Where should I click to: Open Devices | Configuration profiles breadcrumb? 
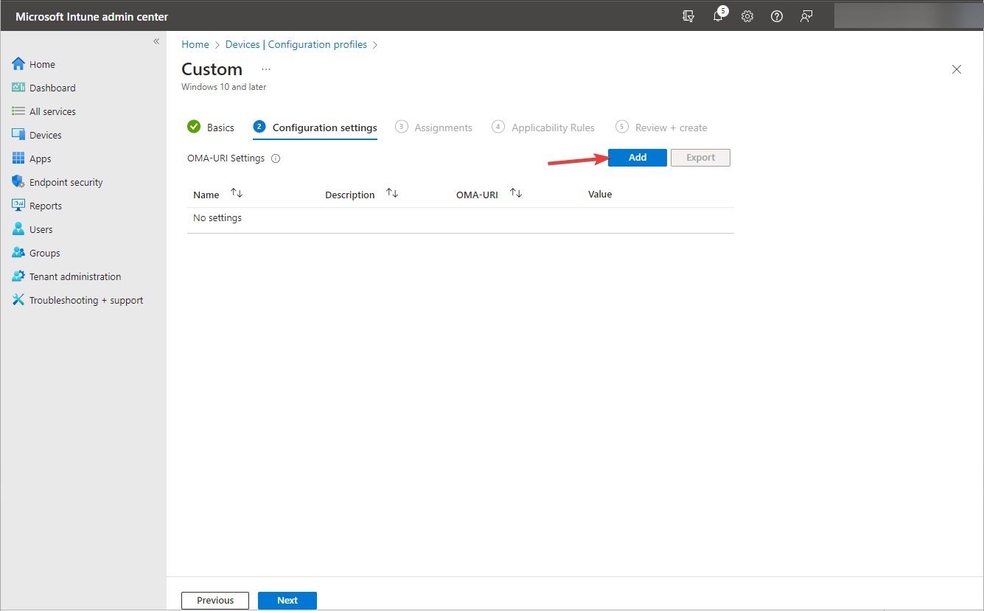click(296, 45)
